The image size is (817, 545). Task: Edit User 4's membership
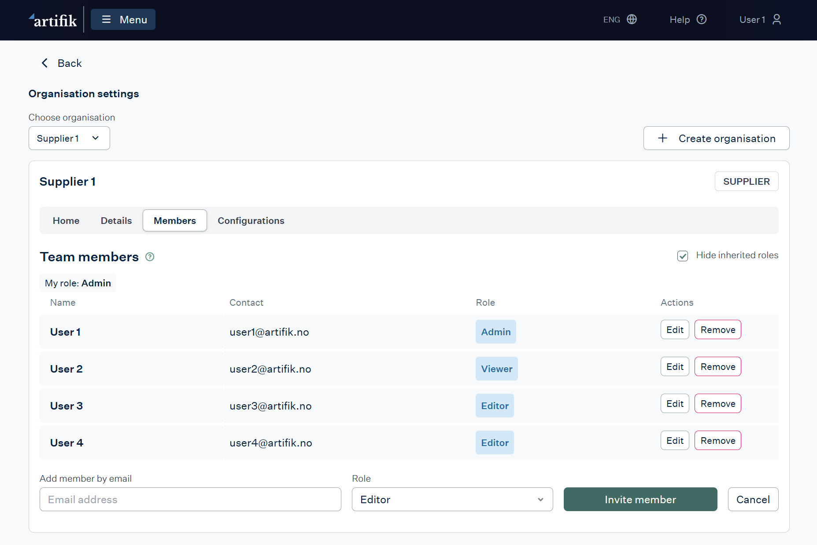[675, 440]
